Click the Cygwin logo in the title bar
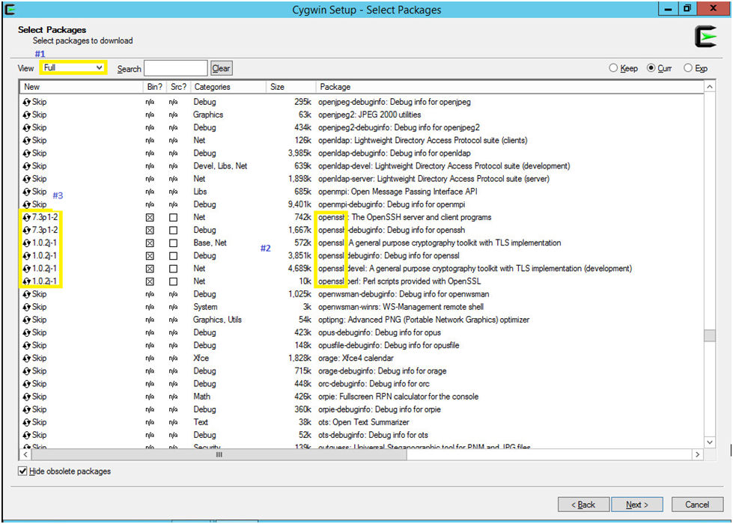The width and height of the screenshot is (733, 524). pyautogui.click(x=9, y=9)
